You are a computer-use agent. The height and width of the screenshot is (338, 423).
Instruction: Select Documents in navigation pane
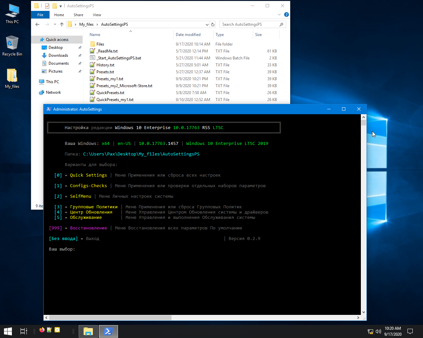click(58, 63)
